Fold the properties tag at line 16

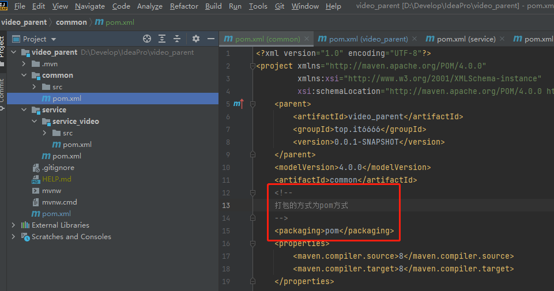click(x=252, y=244)
